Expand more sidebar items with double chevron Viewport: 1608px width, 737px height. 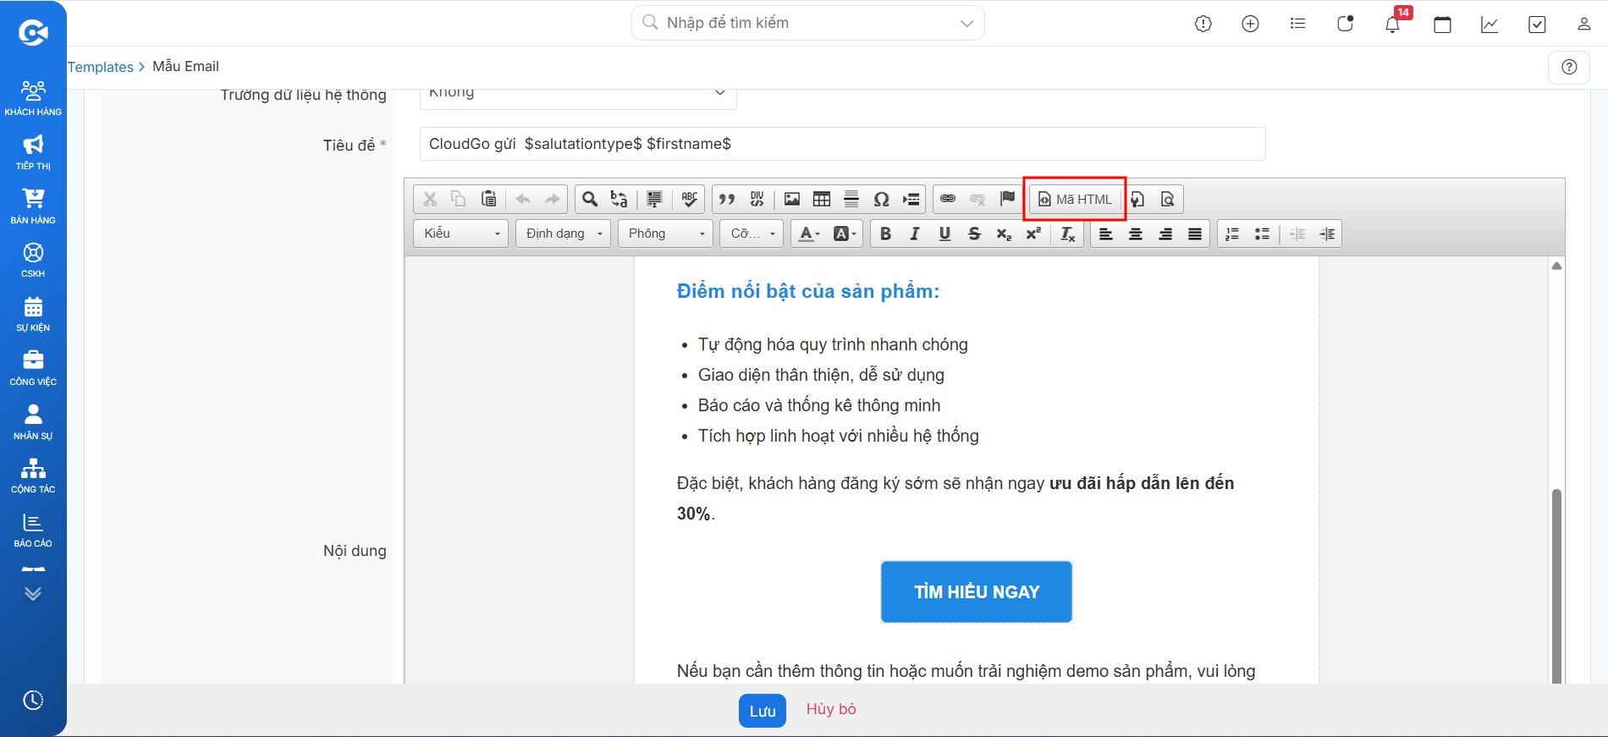33,593
